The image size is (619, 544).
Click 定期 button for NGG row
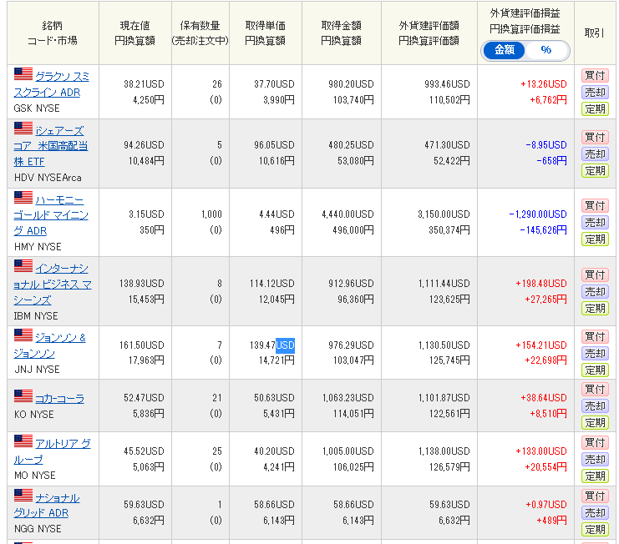click(595, 530)
